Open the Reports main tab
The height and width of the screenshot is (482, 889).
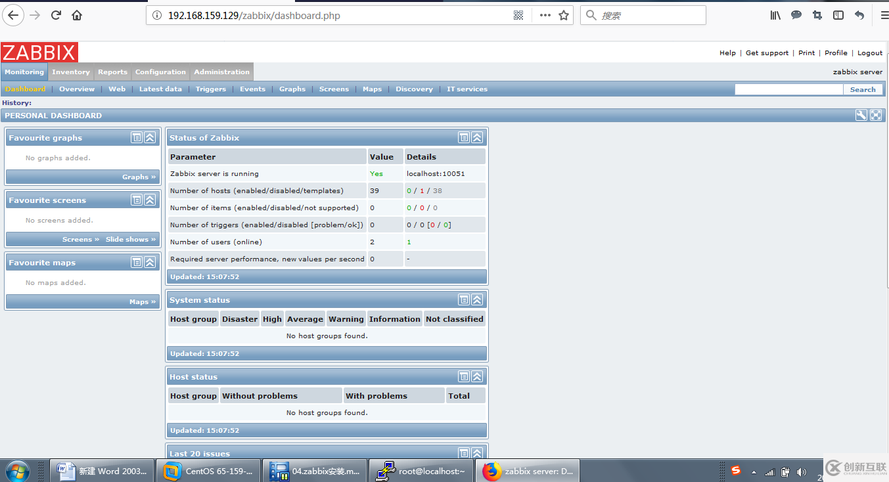[113, 72]
